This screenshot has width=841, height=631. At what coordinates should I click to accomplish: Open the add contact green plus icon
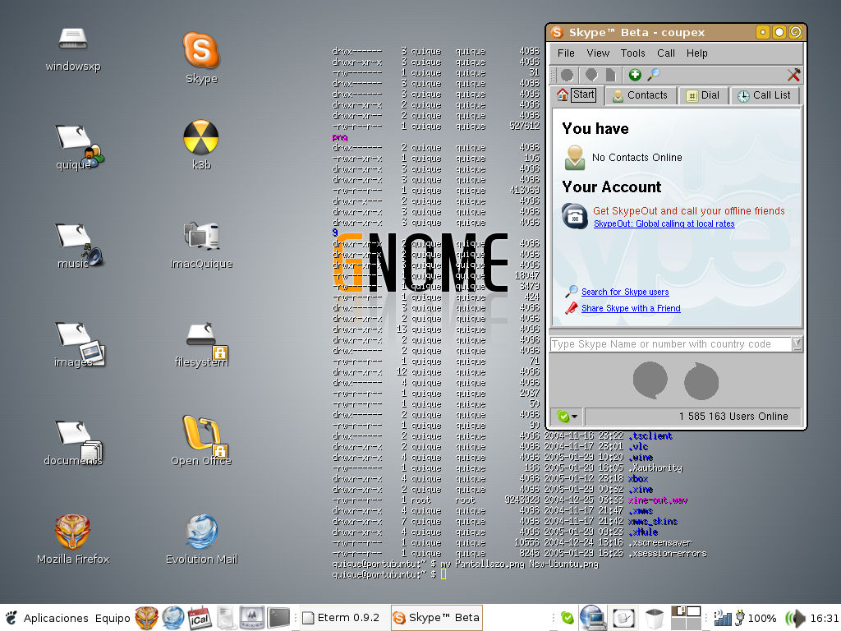pyautogui.click(x=636, y=74)
